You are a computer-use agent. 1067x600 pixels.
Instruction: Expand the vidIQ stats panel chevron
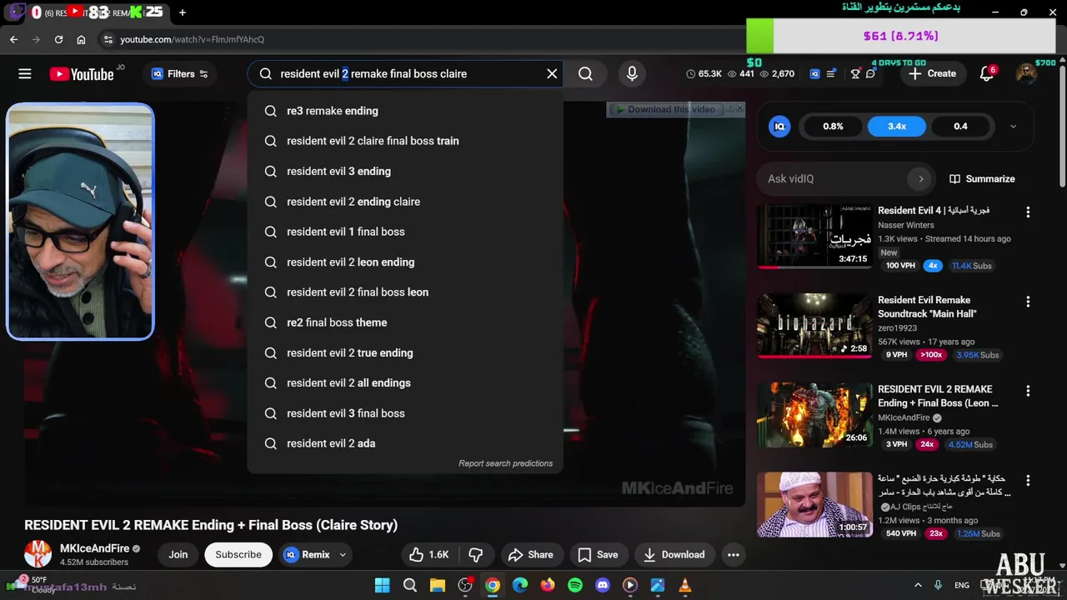click(x=1013, y=127)
